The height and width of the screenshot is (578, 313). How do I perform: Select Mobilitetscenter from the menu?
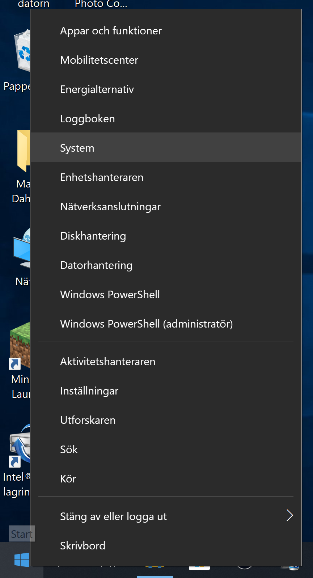(166, 60)
